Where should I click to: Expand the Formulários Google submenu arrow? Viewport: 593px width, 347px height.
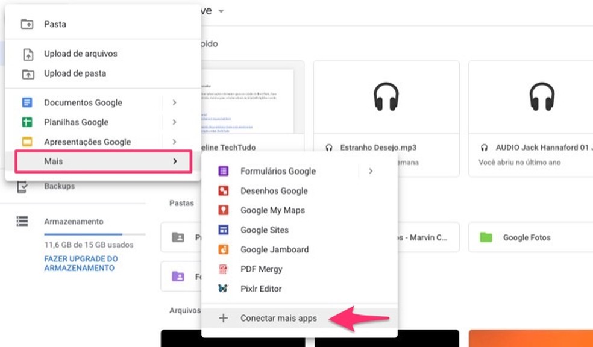[x=371, y=171]
